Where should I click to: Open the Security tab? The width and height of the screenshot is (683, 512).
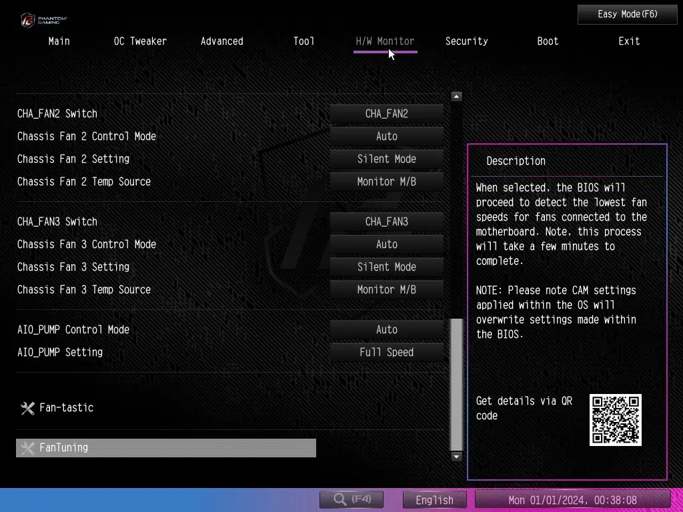(x=466, y=41)
